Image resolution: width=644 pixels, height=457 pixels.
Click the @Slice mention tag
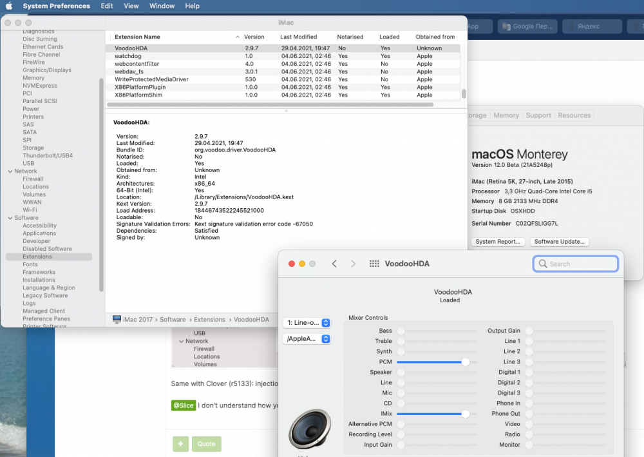[x=183, y=405]
